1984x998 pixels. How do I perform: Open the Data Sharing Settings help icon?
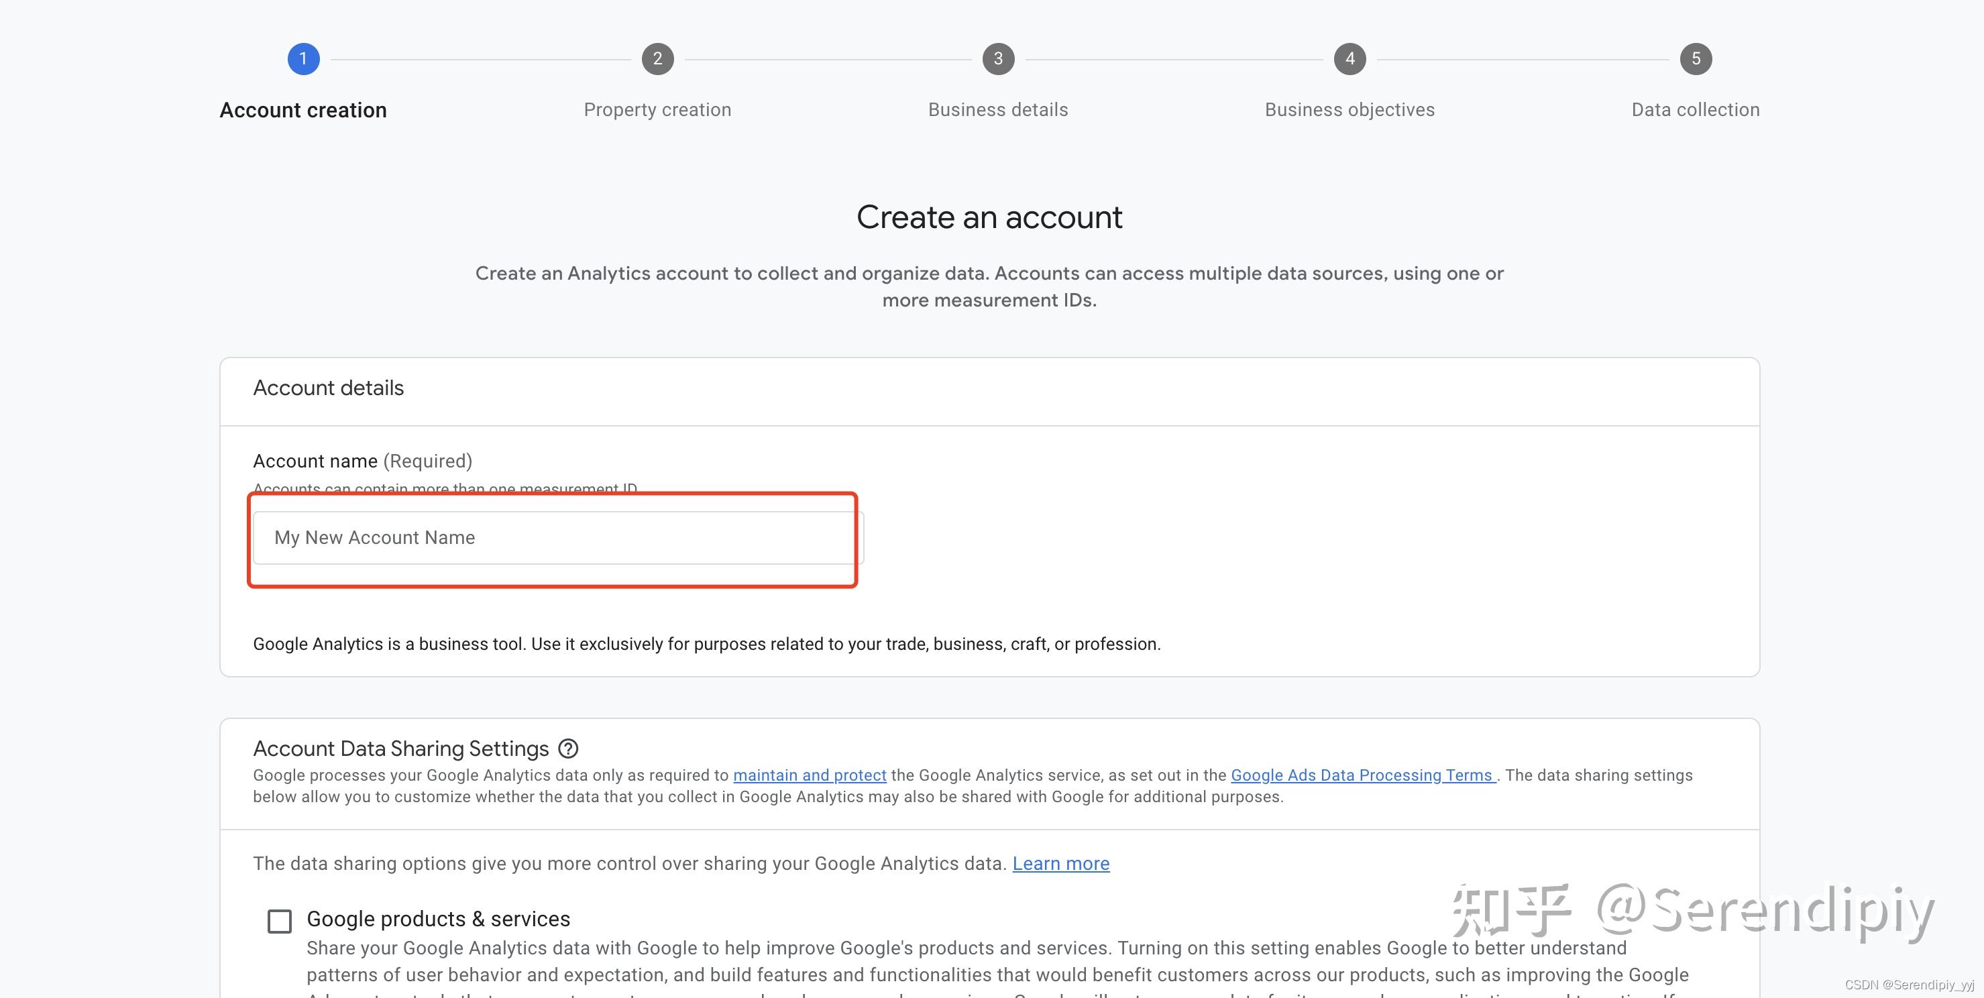568,748
